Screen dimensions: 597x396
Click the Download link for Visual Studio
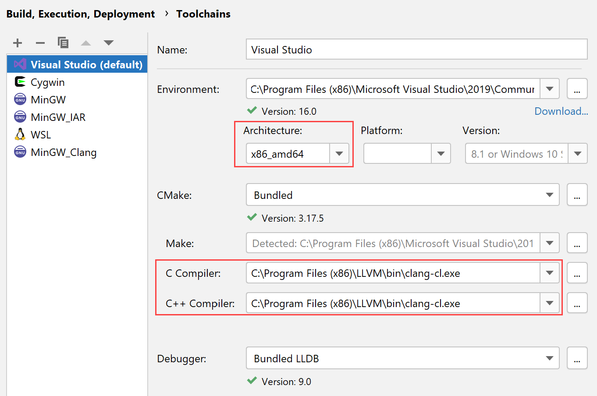tap(561, 111)
